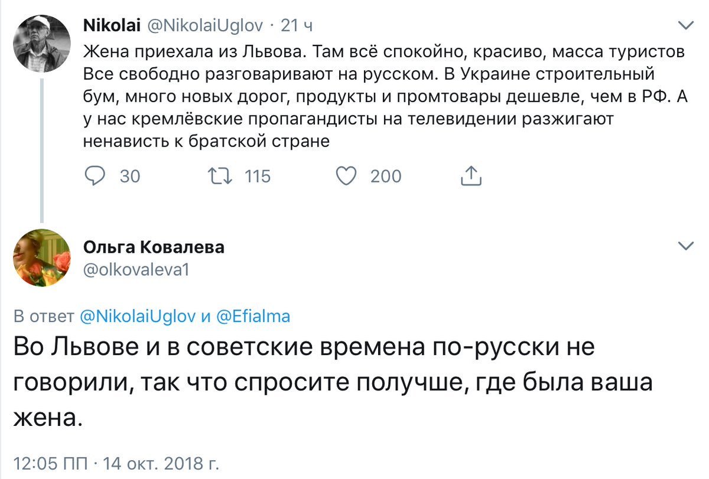The width and height of the screenshot is (709, 479).
Task: Click the reply speech bubble icon
Action: pyautogui.click(x=95, y=175)
